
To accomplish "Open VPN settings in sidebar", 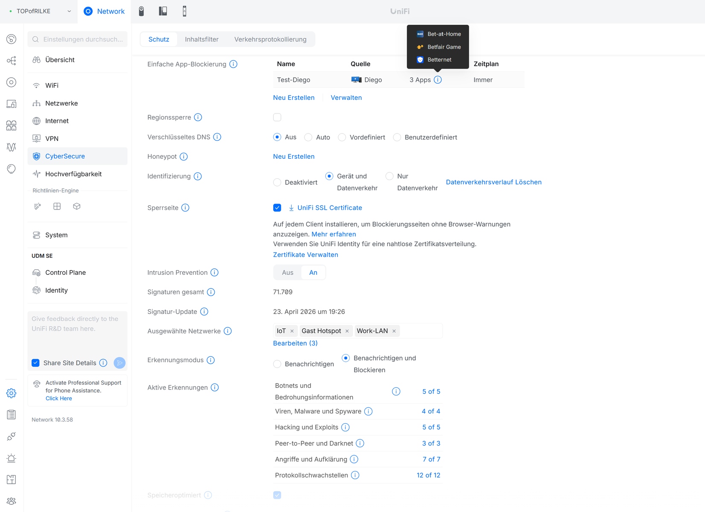I will tap(77, 139).
